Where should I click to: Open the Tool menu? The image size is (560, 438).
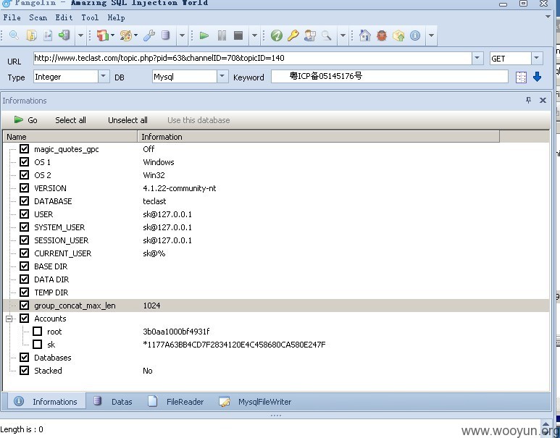(90, 17)
